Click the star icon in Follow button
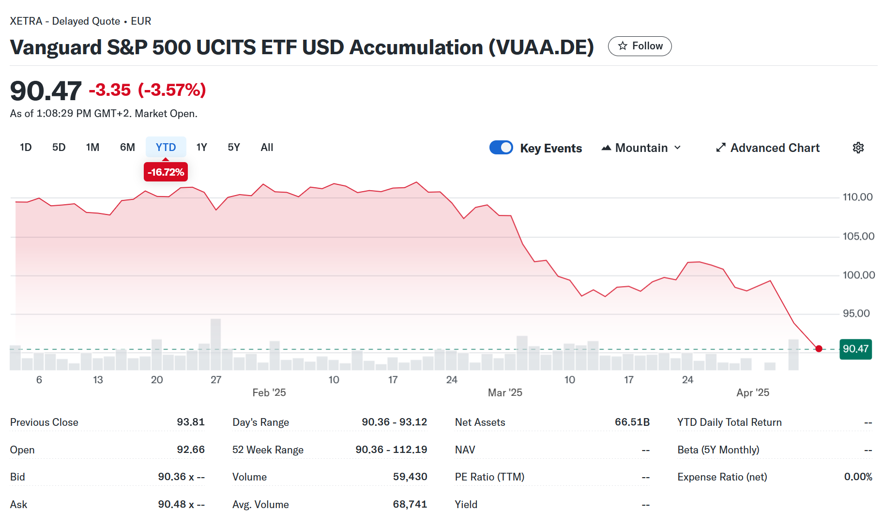Viewport: 883px width, 526px height. (x=623, y=46)
